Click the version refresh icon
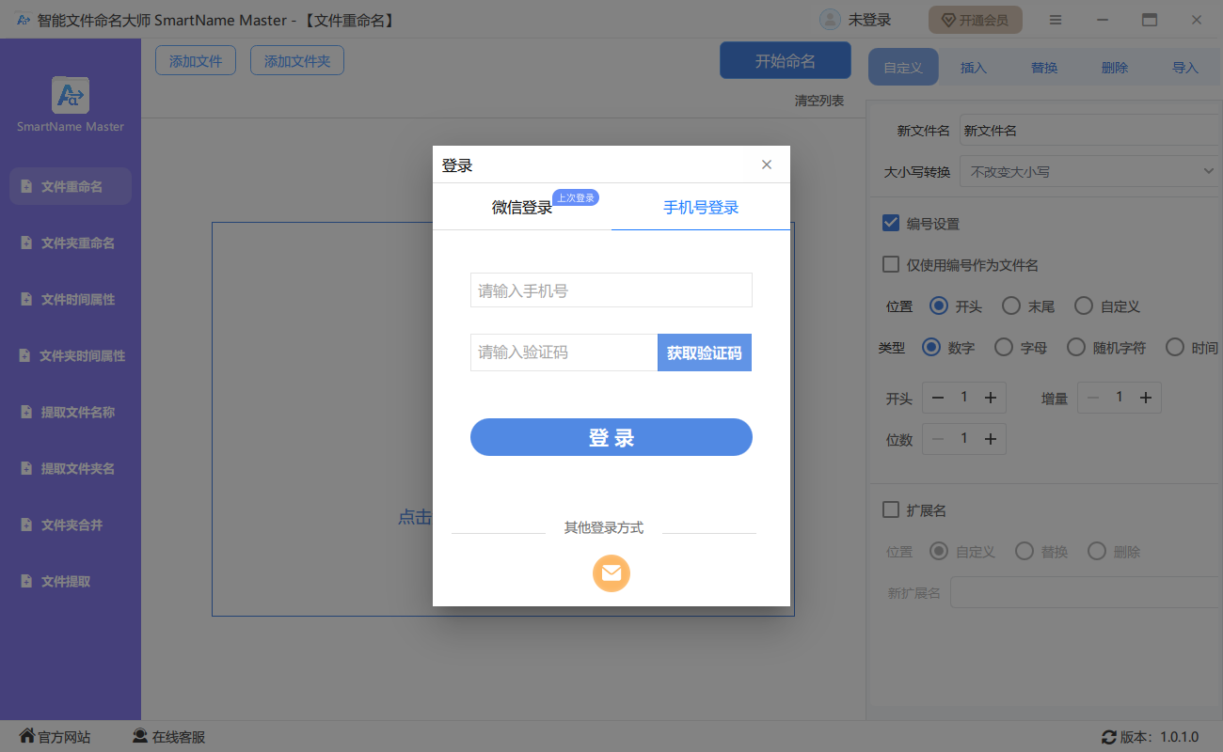The height and width of the screenshot is (752, 1223). point(1108,737)
